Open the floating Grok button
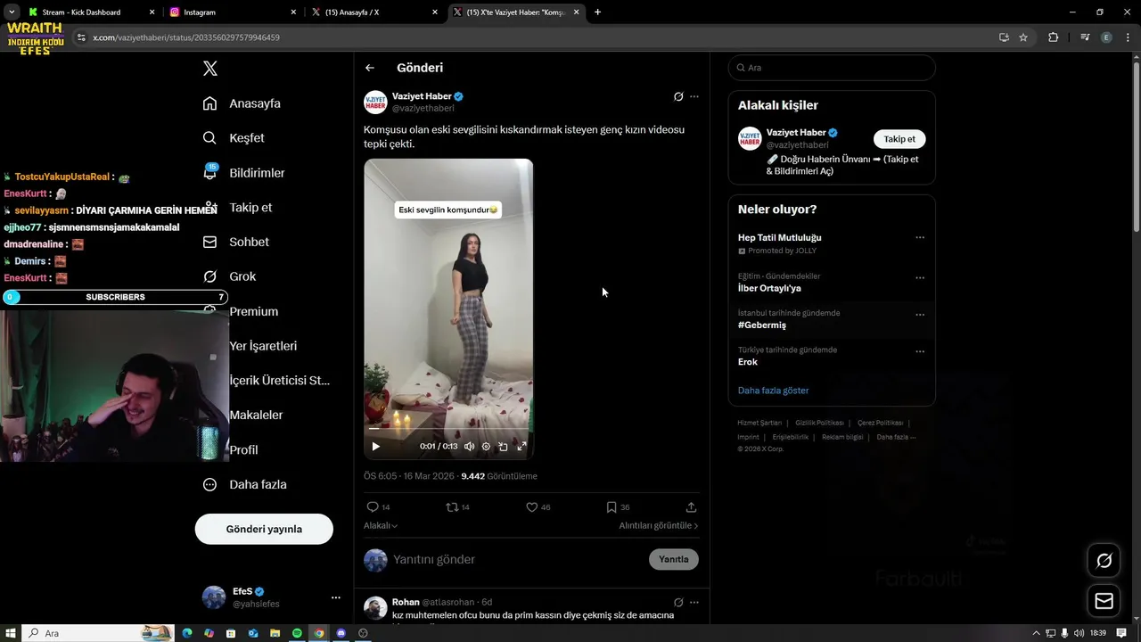 (1104, 561)
